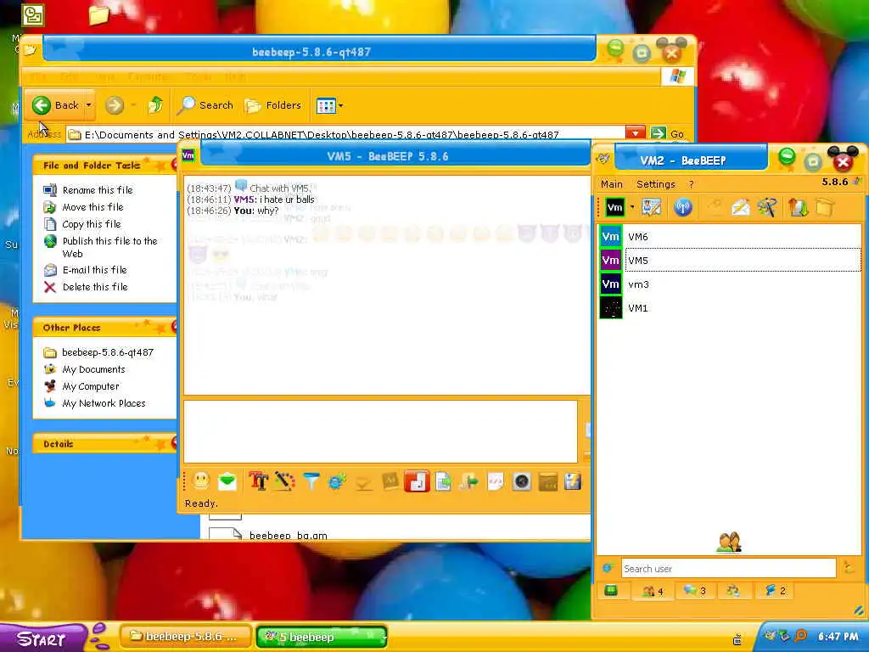Click the broom clear icon beside search field

[848, 567]
